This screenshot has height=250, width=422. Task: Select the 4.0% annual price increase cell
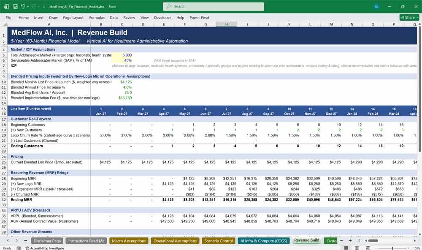pyautogui.click(x=122, y=87)
